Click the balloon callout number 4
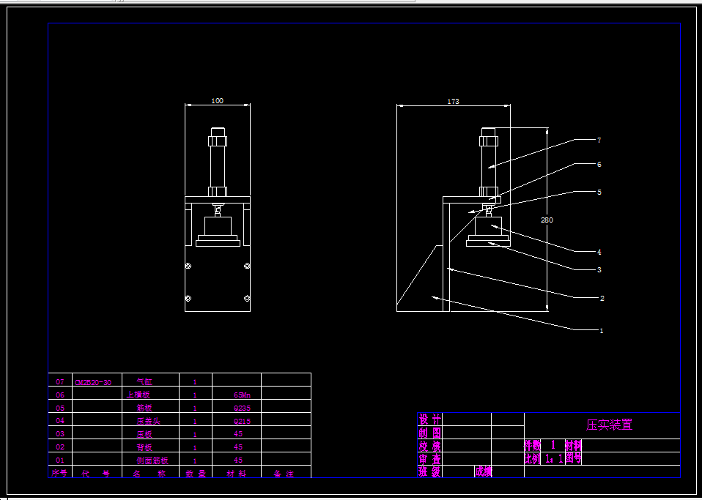This screenshot has height=500, width=702. pyautogui.click(x=599, y=252)
